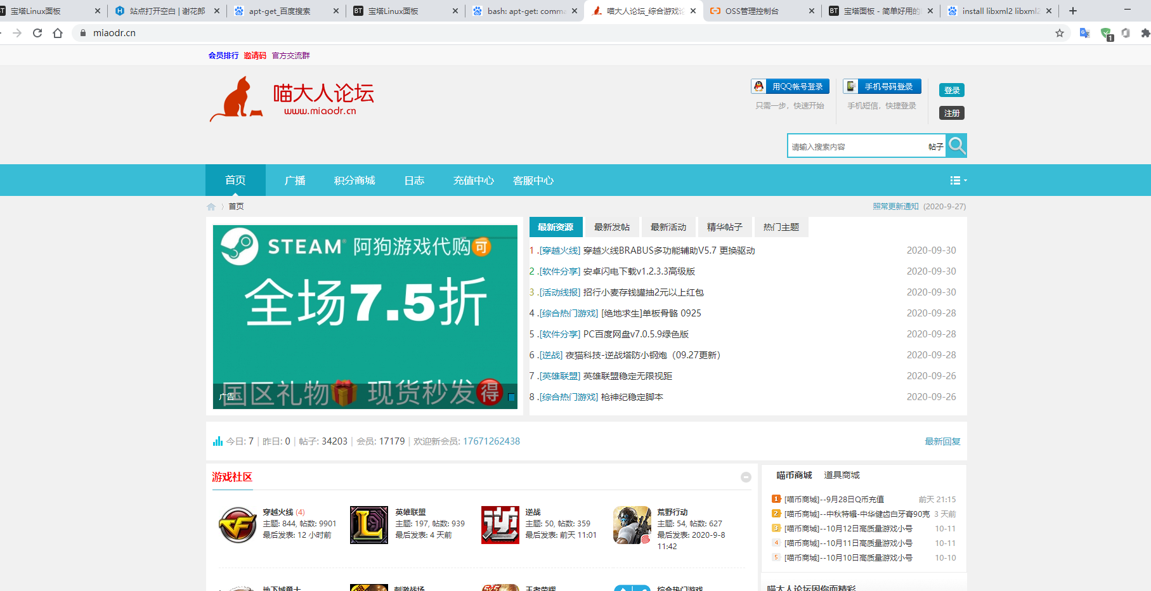The image size is (1151, 591).
Task: Open the 会员排行 link
Action: (224, 56)
